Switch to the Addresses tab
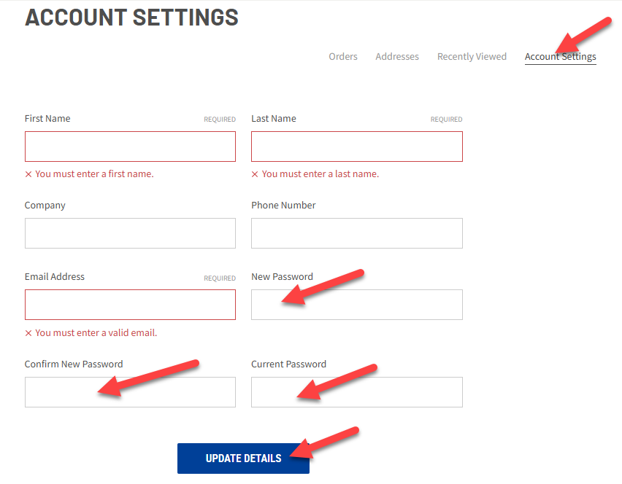 pyautogui.click(x=397, y=56)
